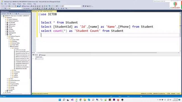Click the 'Student Count' column header
Viewport: 182px width, 102px height.
39,57
